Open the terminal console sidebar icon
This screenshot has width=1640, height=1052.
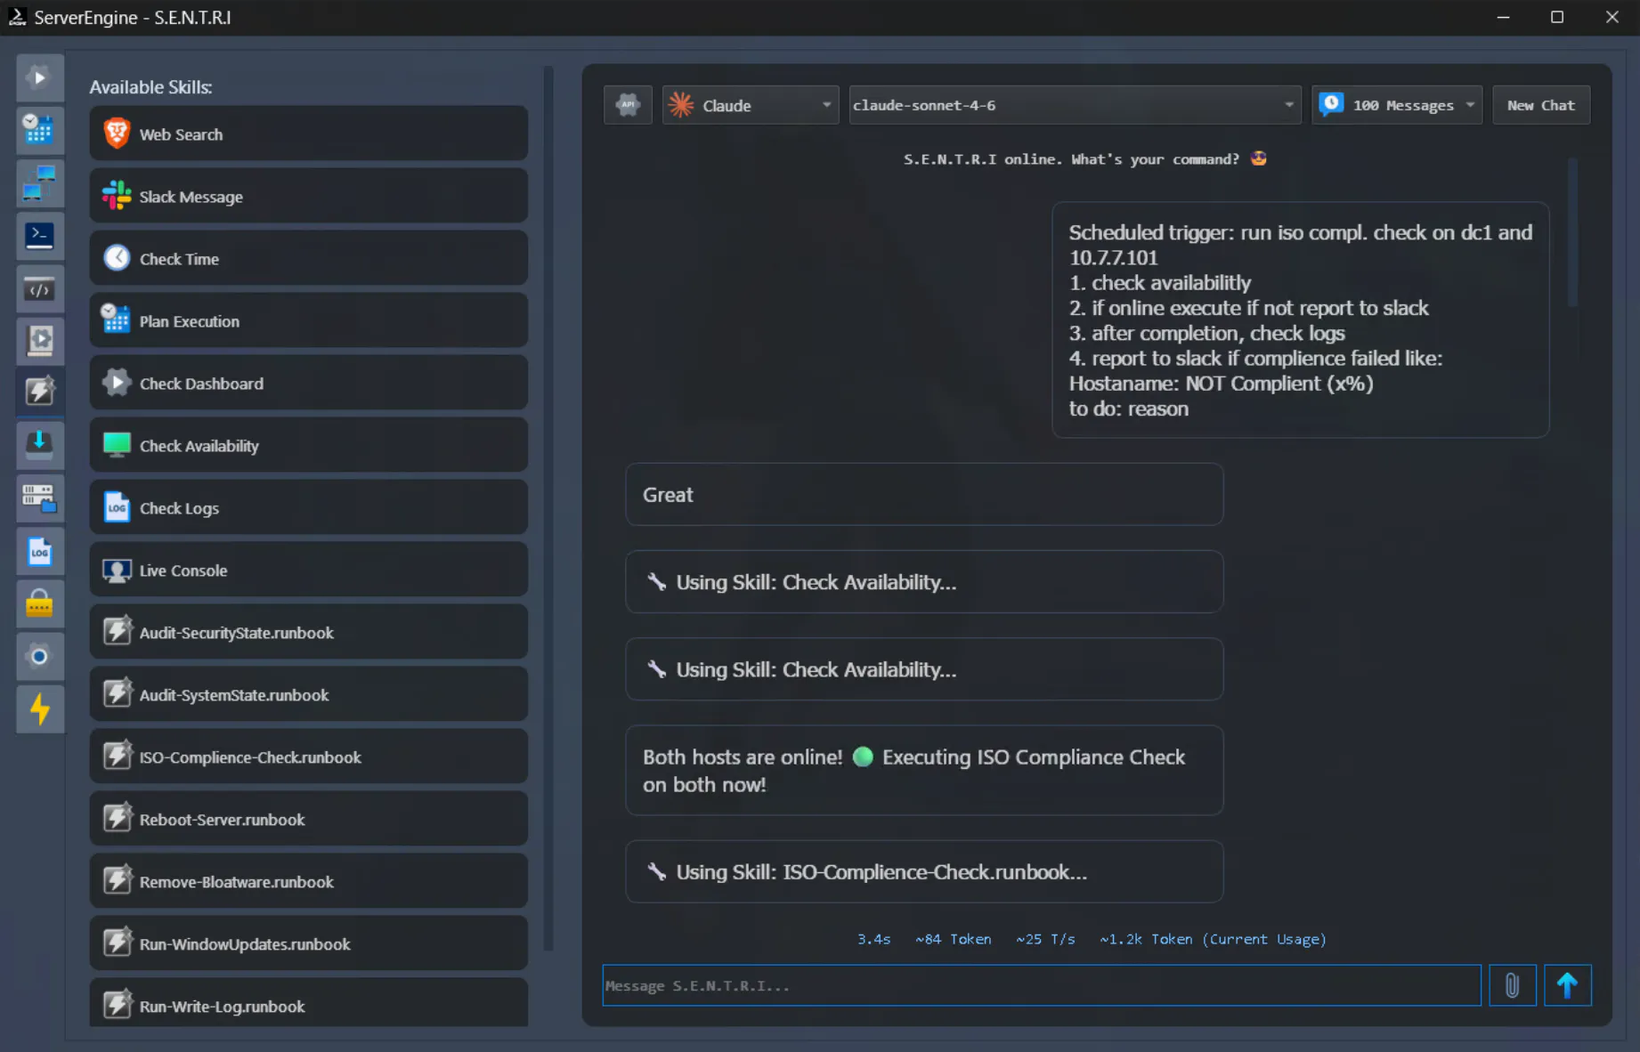[39, 236]
